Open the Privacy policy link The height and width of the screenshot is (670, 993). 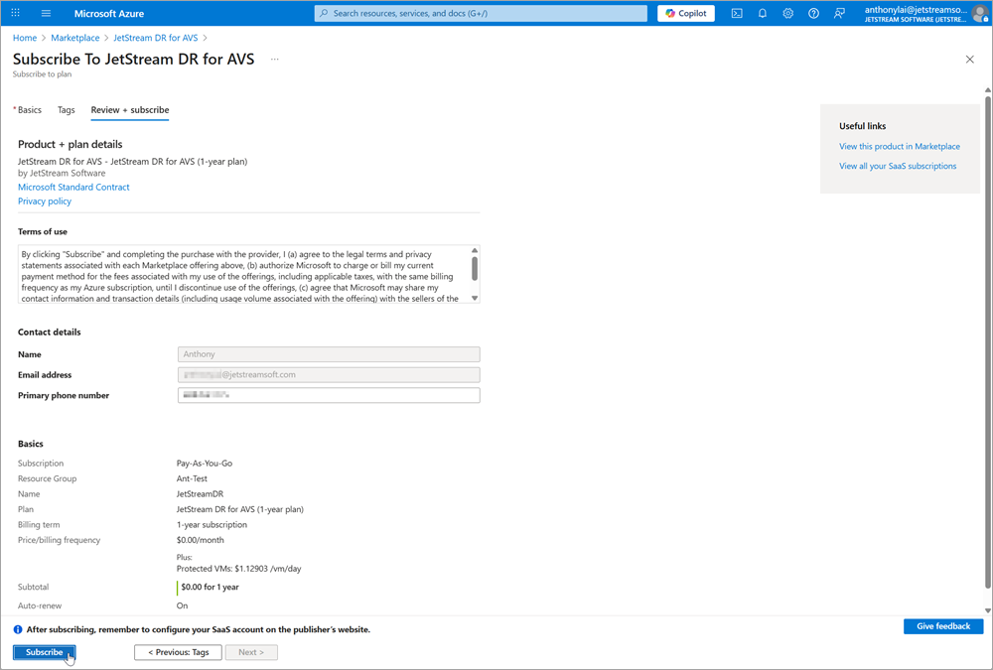[45, 201]
